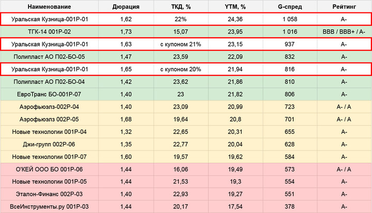Click Новые технологии 001P-04 name cell
Viewport: 372px width, 213px height.
(50, 132)
